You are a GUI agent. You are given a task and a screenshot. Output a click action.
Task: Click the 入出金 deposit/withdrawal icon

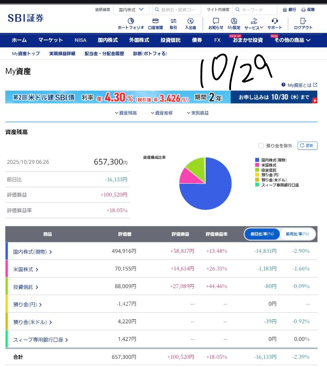(190, 21)
